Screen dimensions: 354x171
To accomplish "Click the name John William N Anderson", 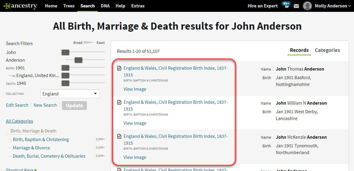I will click(x=301, y=103).
